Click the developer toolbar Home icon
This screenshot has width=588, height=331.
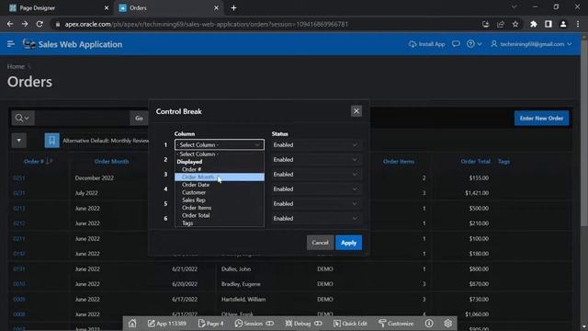(132, 323)
